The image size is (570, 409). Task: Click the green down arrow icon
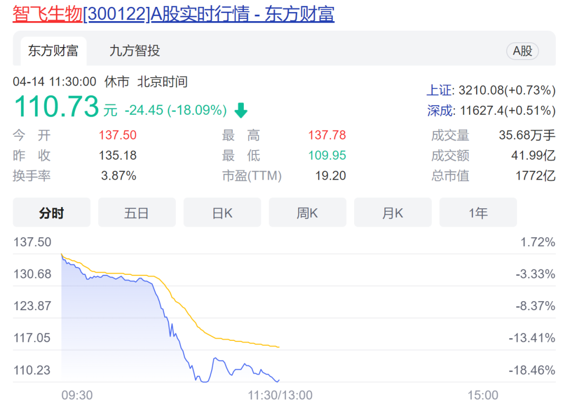pyautogui.click(x=241, y=110)
